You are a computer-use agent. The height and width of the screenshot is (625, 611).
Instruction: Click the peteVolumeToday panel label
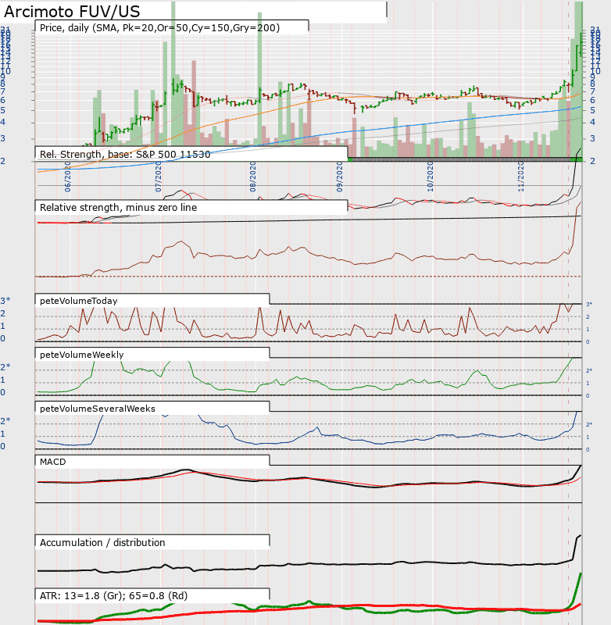click(x=78, y=301)
